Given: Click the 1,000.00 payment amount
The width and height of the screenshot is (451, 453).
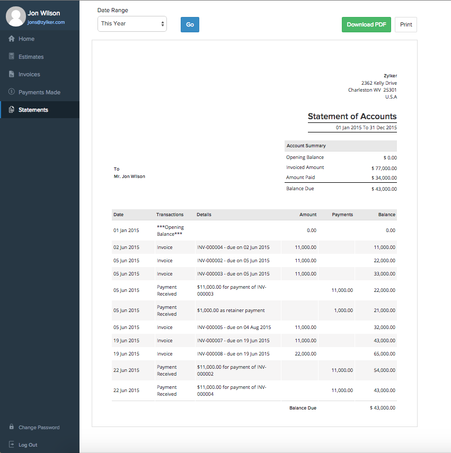Looking at the screenshot, I should click(343, 310).
